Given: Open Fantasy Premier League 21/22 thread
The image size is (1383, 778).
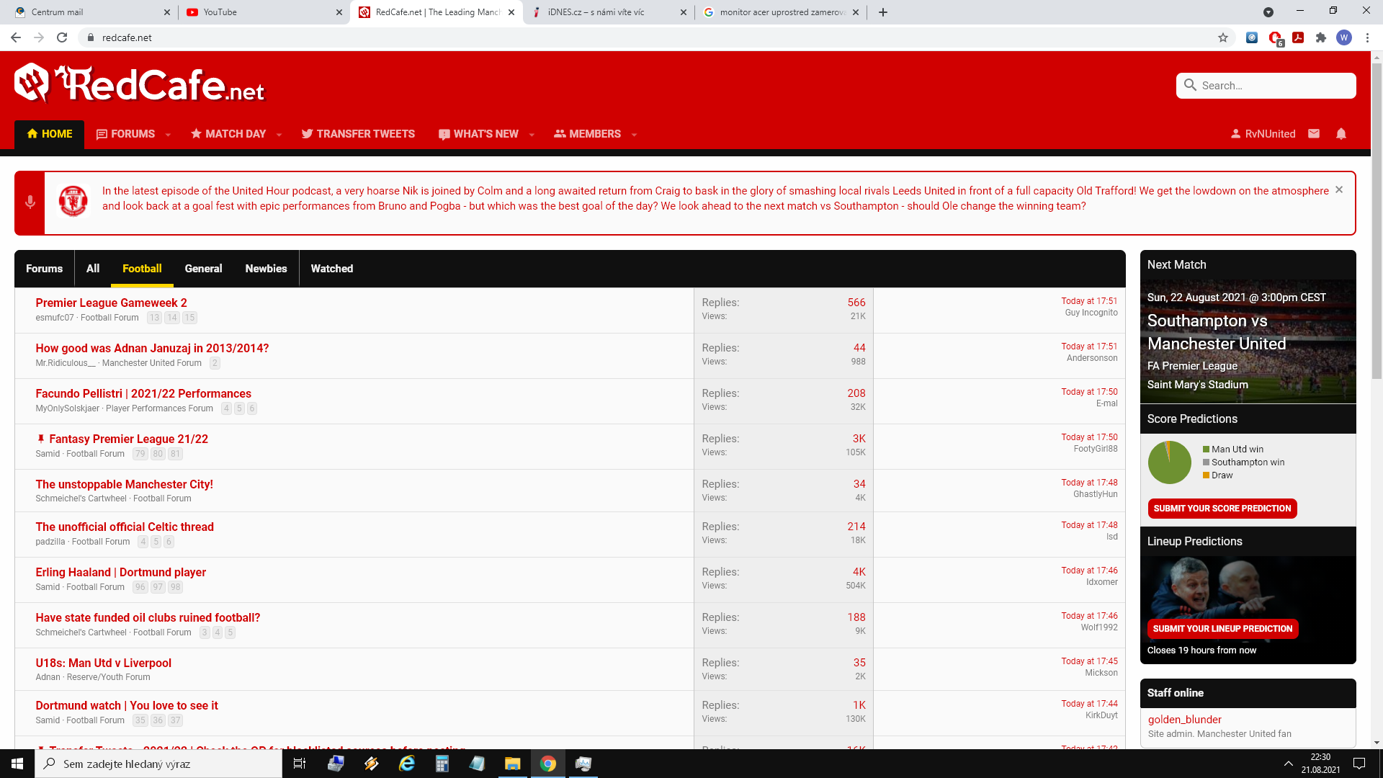Looking at the screenshot, I should [128, 439].
